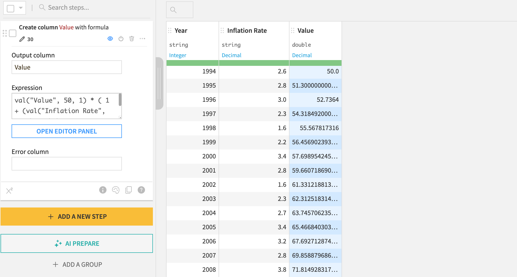The width and height of the screenshot is (517, 277).
Task: Tick the Create column Value step checkbox
Action: (13, 33)
